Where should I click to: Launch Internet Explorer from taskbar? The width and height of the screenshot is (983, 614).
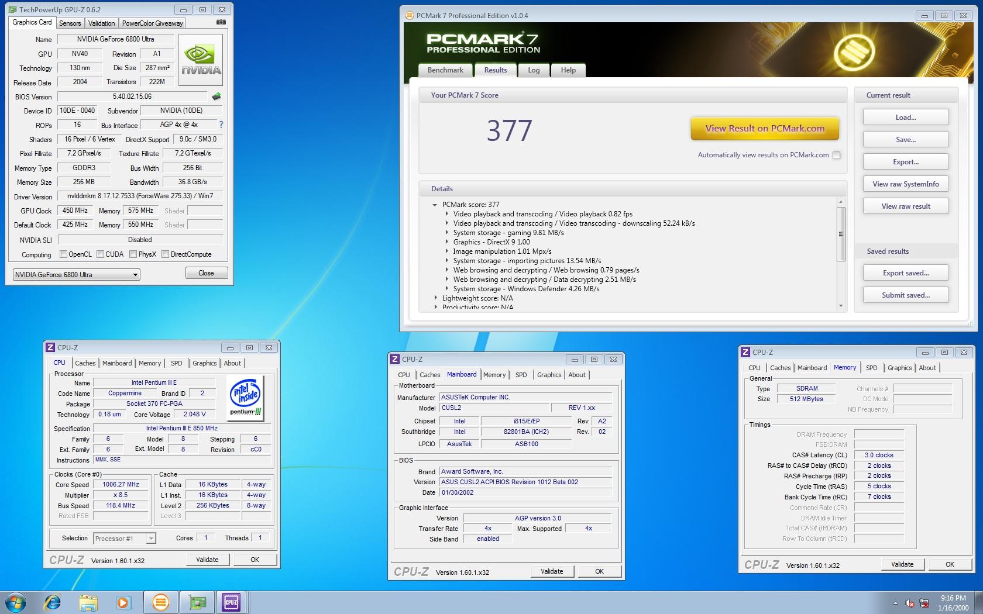[53, 602]
